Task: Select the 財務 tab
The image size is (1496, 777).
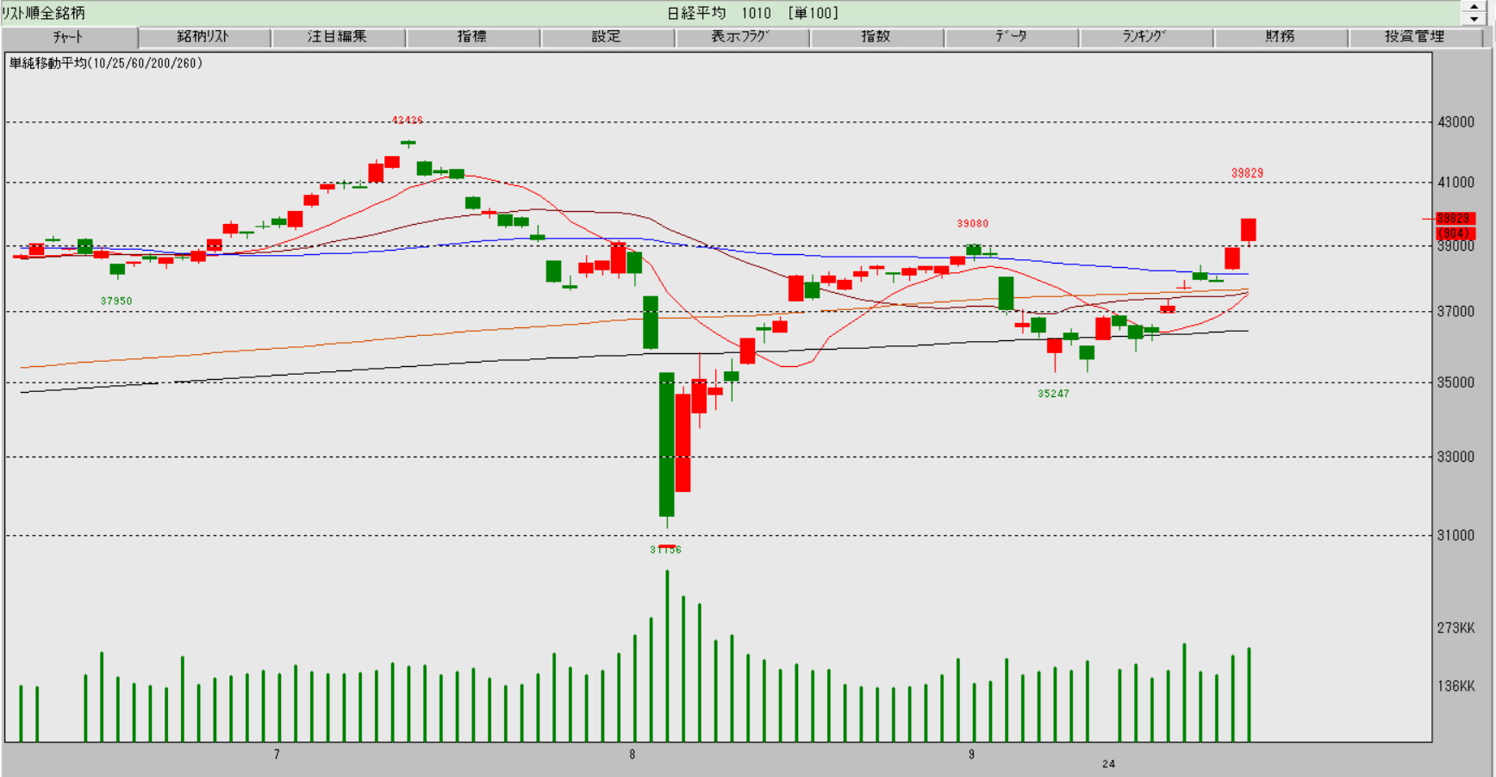Action: pos(1281,37)
